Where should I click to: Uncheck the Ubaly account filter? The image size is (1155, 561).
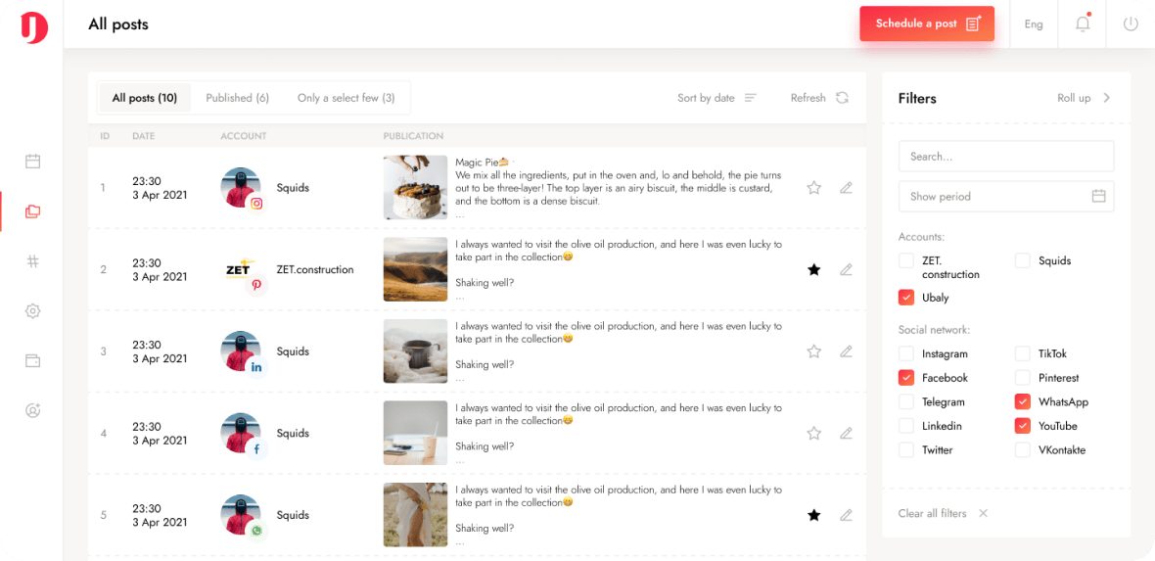[906, 298]
